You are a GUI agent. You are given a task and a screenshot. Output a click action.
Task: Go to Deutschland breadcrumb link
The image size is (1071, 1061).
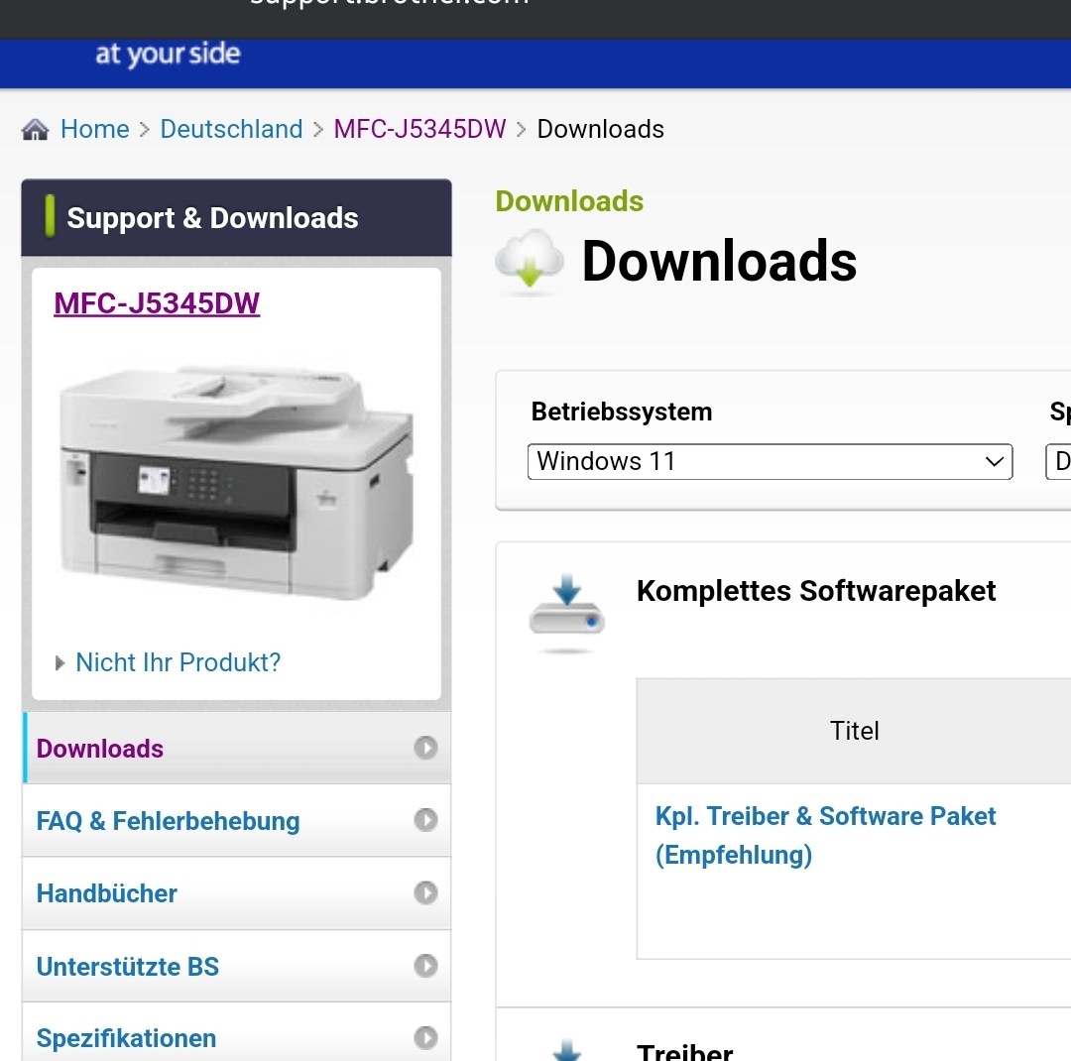pos(231,129)
